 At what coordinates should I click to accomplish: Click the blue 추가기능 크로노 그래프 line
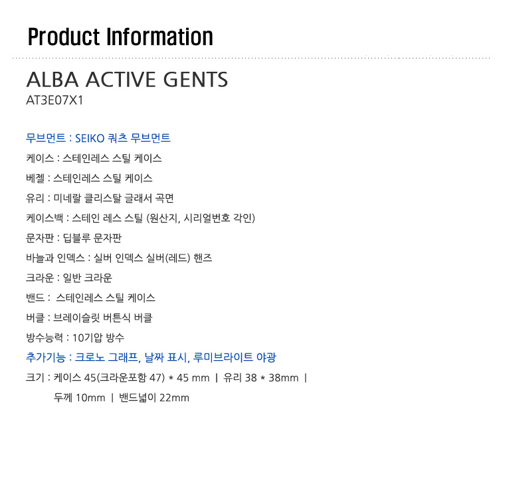[x=151, y=357]
